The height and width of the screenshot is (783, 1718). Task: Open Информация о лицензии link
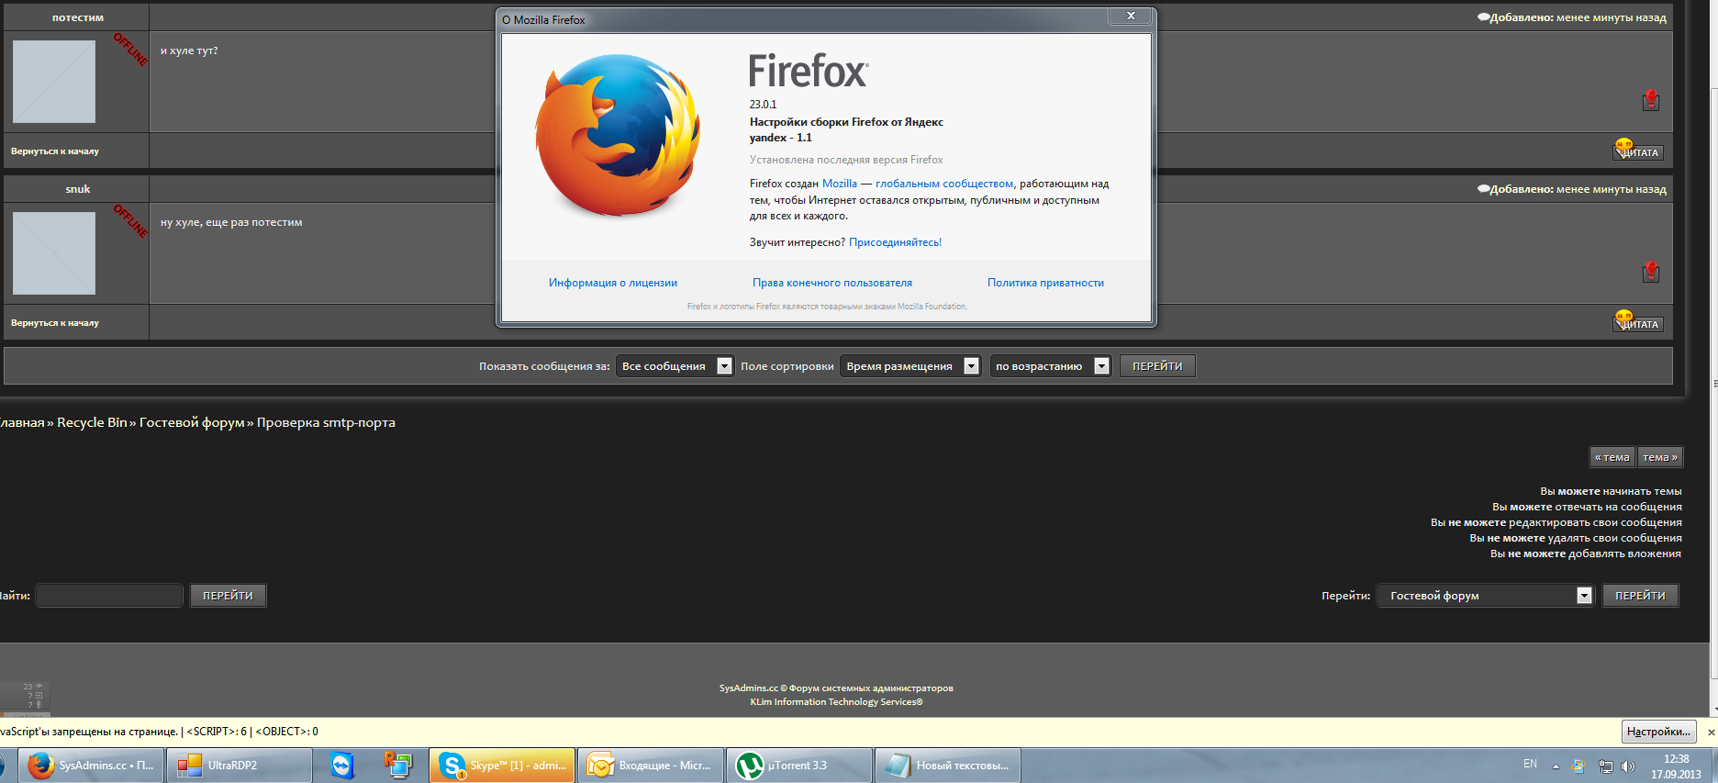coord(613,283)
